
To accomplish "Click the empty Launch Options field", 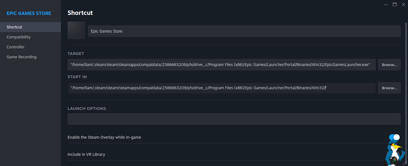I will click(x=234, y=119).
